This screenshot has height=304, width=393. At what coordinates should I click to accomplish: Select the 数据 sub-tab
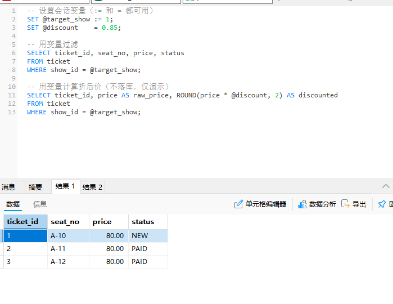coord(13,204)
